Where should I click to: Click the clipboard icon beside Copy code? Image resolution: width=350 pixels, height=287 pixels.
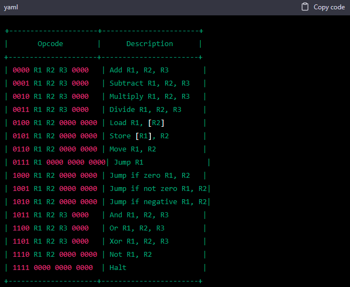tap(306, 7)
